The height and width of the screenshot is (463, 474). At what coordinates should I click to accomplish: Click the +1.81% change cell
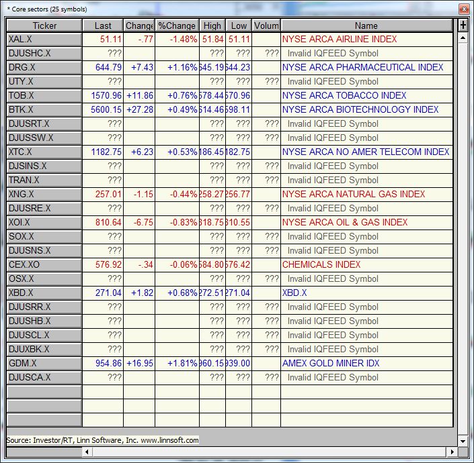tap(177, 363)
